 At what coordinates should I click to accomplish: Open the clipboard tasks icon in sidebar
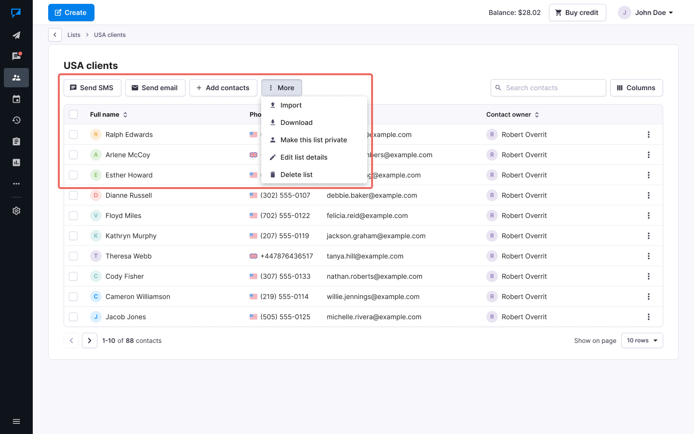16,141
